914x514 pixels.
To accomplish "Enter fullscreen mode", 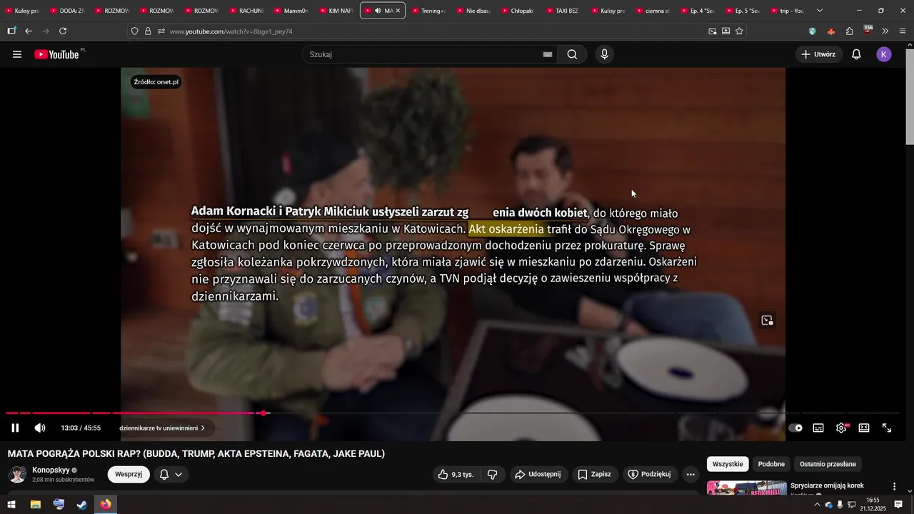I will pyautogui.click(x=887, y=428).
